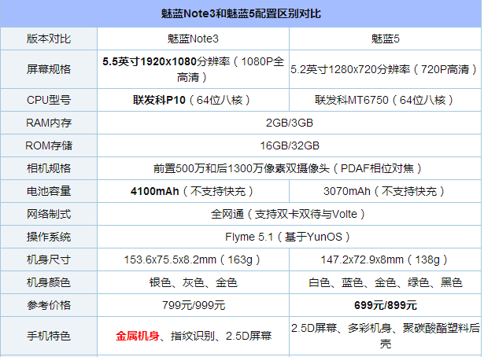This screenshot has height=357, width=484.
Task: Click the Flyme 5.1 system cell
Action: click(x=290, y=237)
